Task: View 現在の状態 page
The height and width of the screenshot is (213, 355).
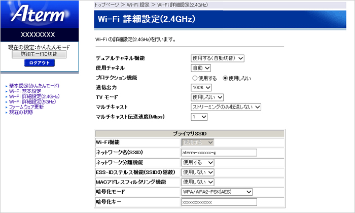Action: (x=21, y=112)
